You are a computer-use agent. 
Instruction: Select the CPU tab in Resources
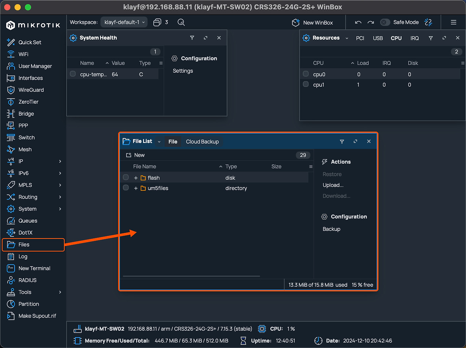[x=396, y=38]
